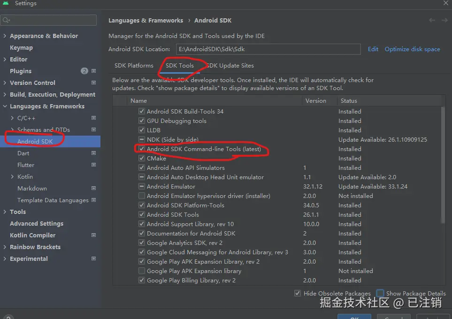This screenshot has width=452, height=319.
Task: Click project-level icon next to C/C++
Action: point(94,118)
